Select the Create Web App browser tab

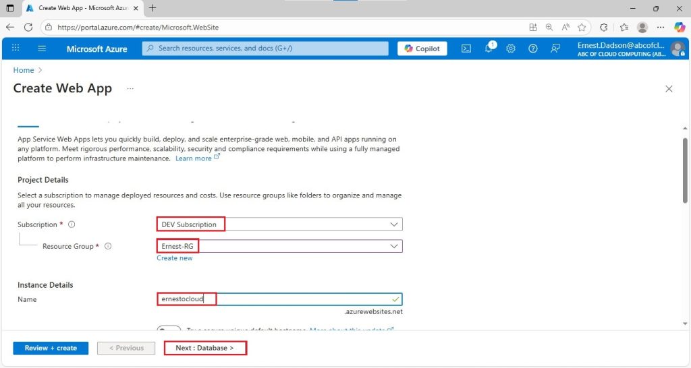(83, 8)
